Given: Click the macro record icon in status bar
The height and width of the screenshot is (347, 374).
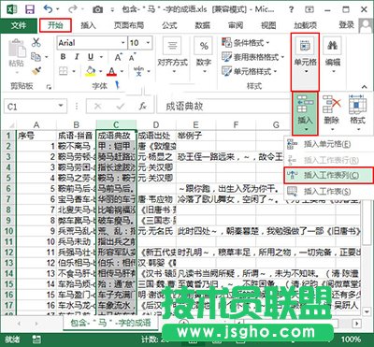Looking at the screenshot, I should pos(36,339).
